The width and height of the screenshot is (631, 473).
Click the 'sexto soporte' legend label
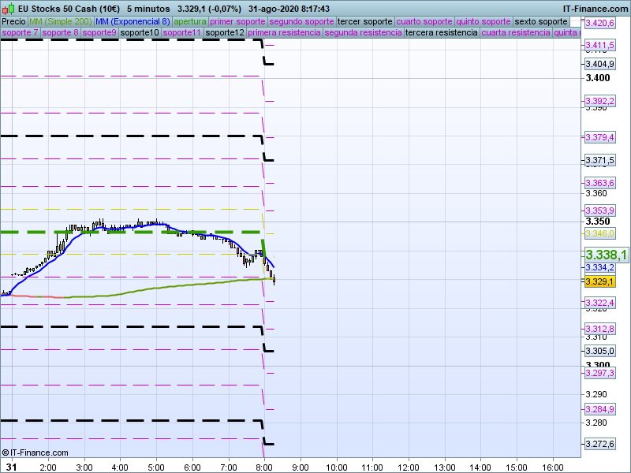541,21
